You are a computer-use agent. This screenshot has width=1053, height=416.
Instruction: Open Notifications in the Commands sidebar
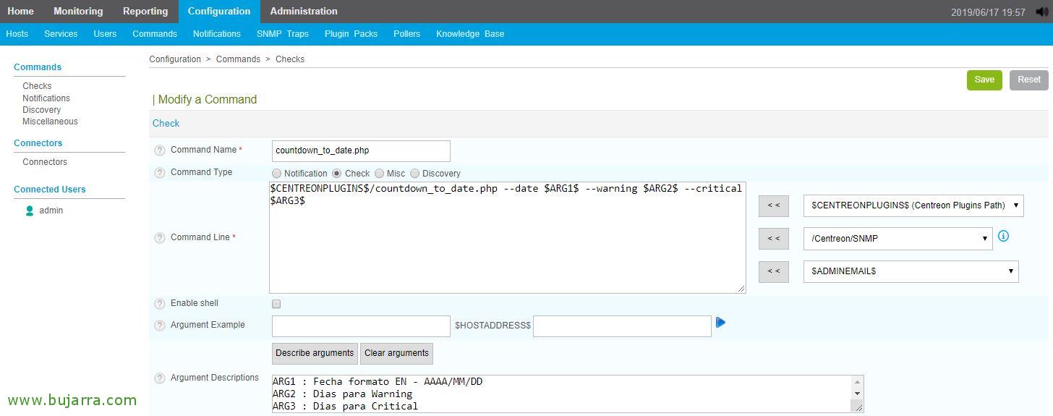click(46, 98)
